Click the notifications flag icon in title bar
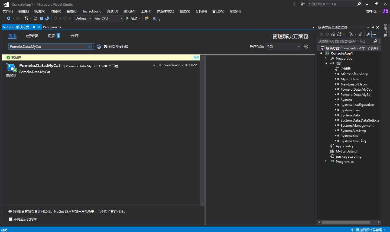390x232 pixels. 294,4
